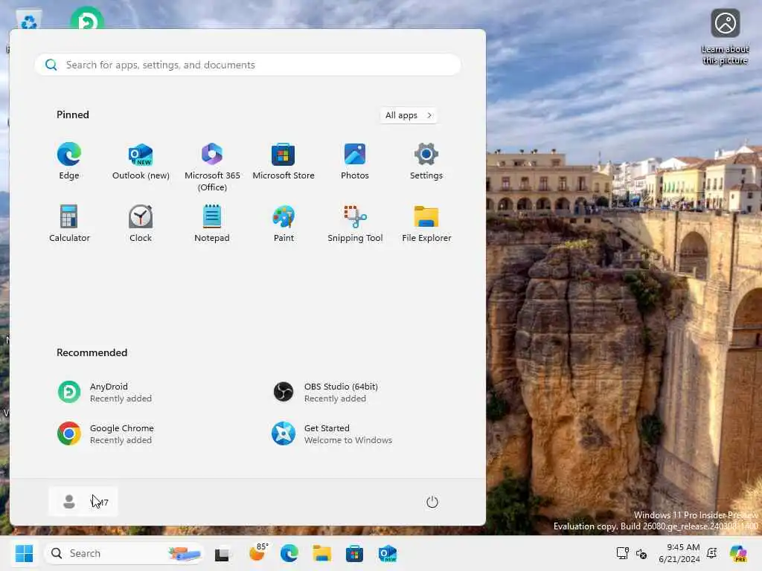The height and width of the screenshot is (571, 762).
Task: Click the taskbar Search box
Action: (x=124, y=553)
